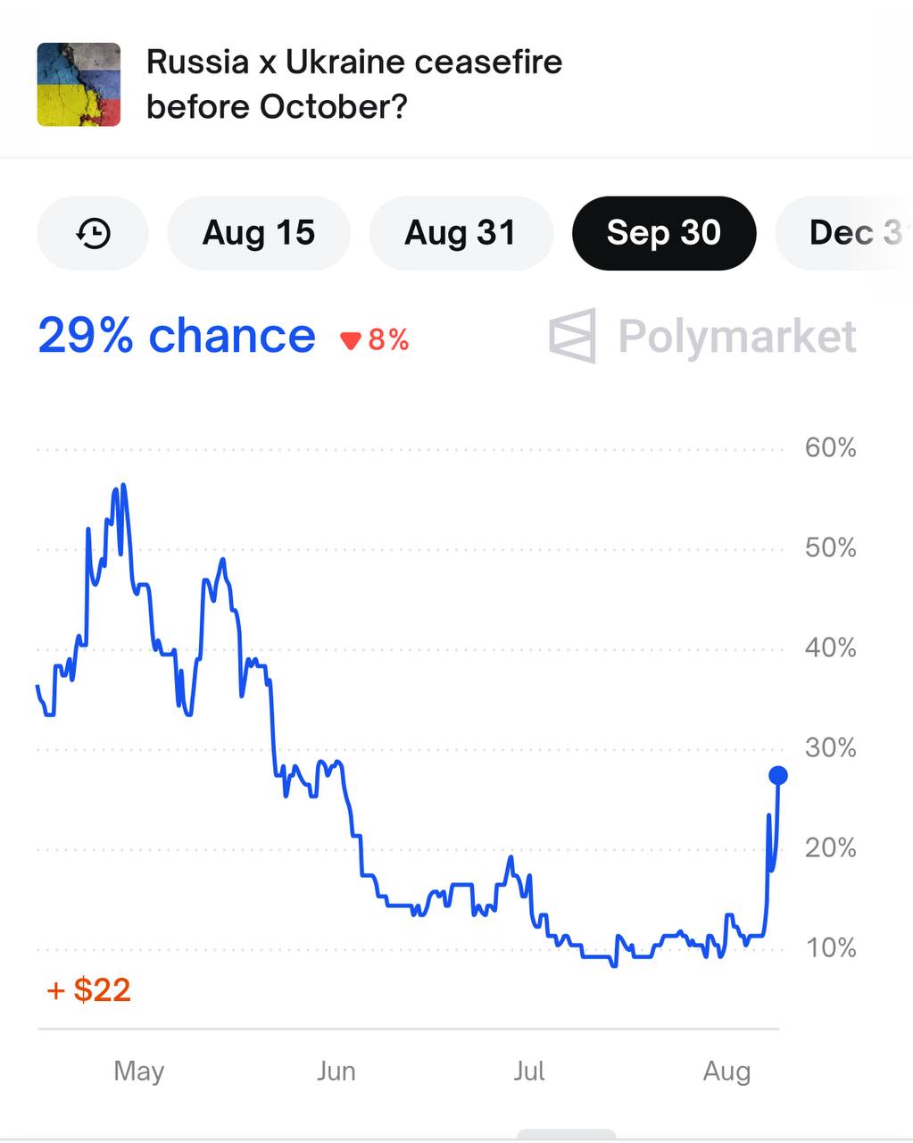Select the partially visible Dec 31 tab
Image resolution: width=913 pixels, height=1143 pixels.
tap(845, 233)
